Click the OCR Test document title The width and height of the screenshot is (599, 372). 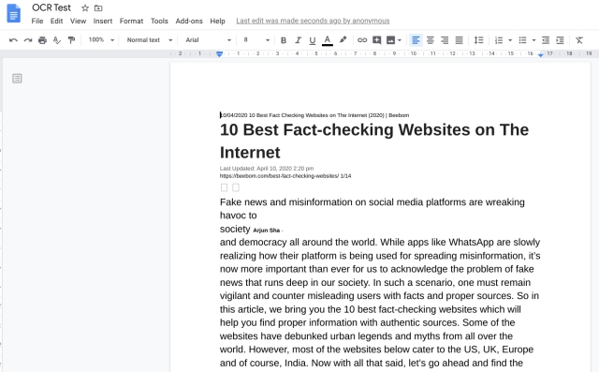click(x=51, y=7)
